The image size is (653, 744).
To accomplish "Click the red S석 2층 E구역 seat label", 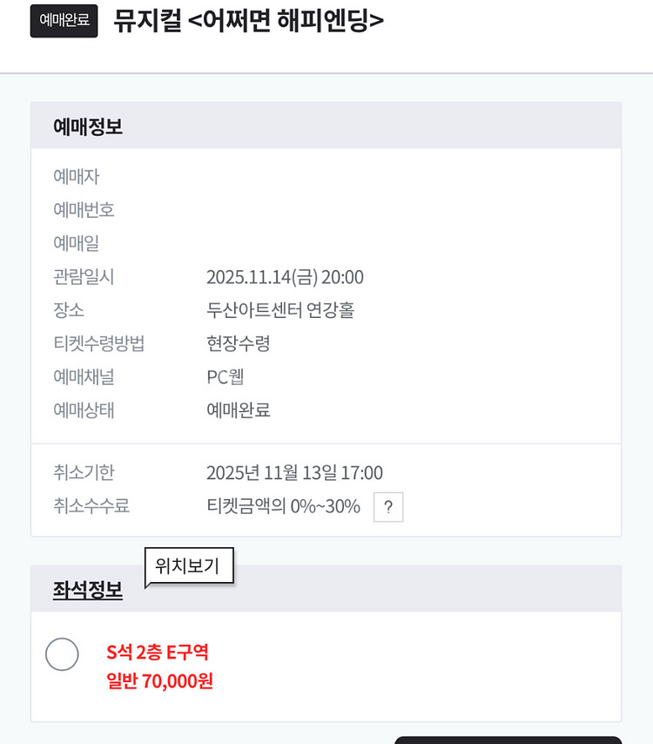I will click(x=158, y=653).
